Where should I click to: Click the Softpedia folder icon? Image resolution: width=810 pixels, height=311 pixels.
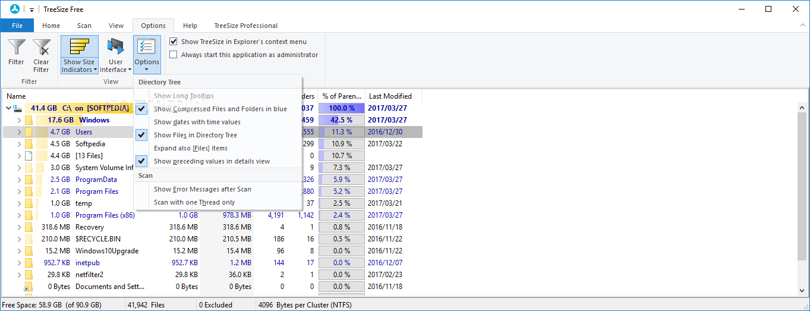[x=28, y=144]
